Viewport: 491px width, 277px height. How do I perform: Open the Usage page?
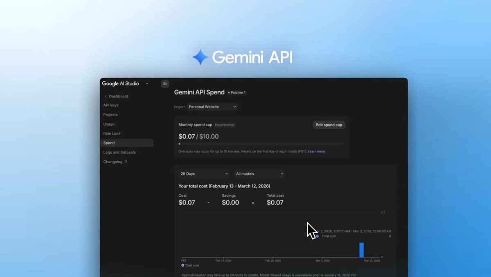click(x=109, y=124)
